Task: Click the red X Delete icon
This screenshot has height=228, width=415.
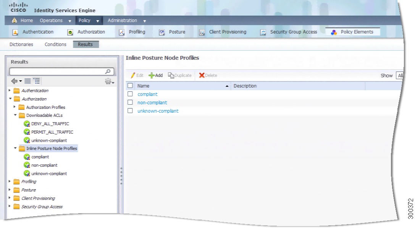Action: [202, 75]
